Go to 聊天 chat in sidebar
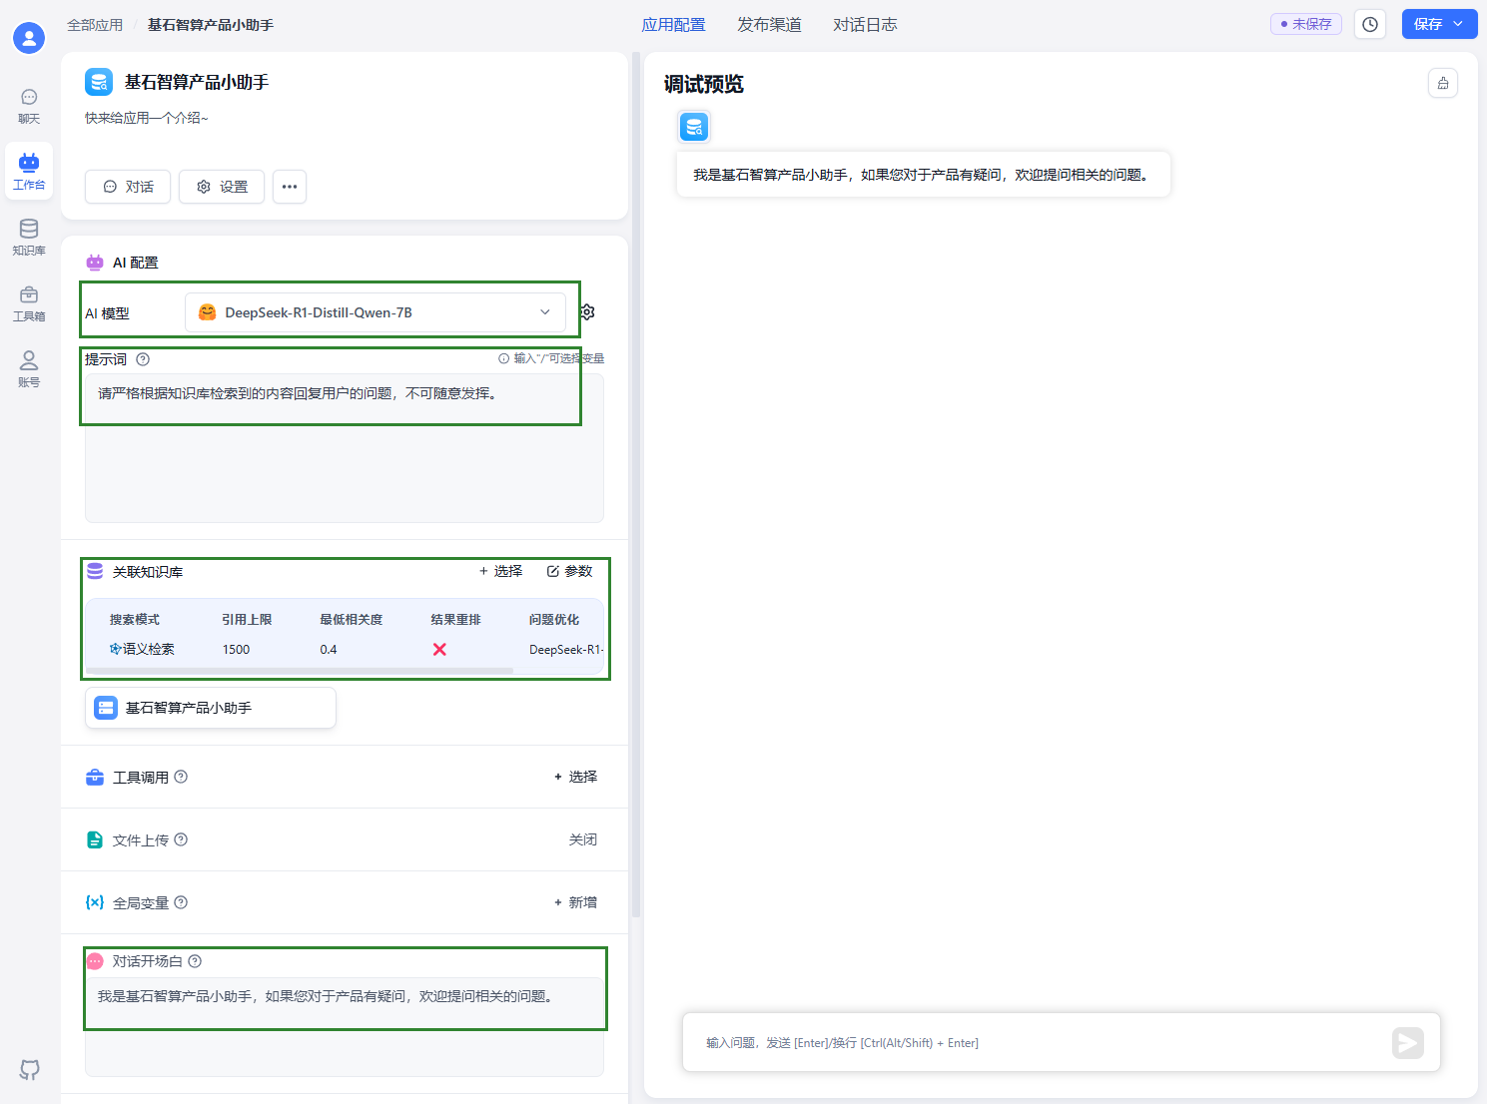Screen dimensions: 1487x1104 (29, 107)
